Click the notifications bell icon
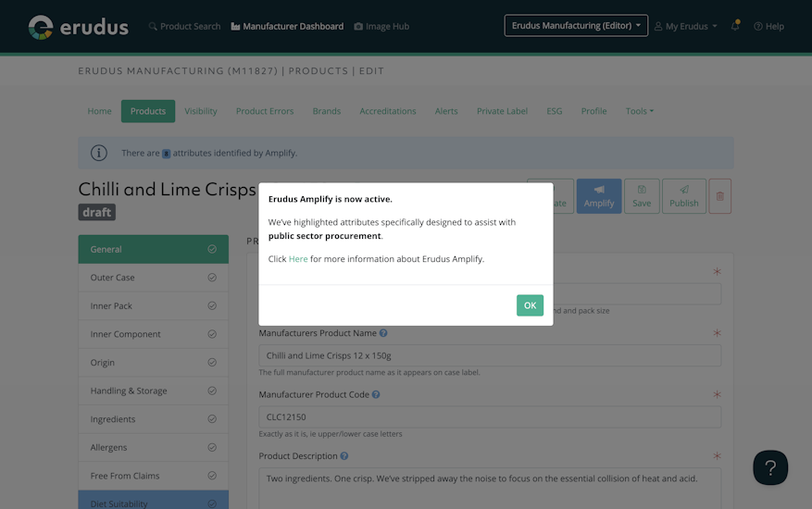 click(735, 25)
